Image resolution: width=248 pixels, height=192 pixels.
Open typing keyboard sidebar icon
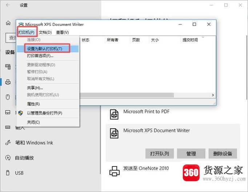click(x=8, y=127)
